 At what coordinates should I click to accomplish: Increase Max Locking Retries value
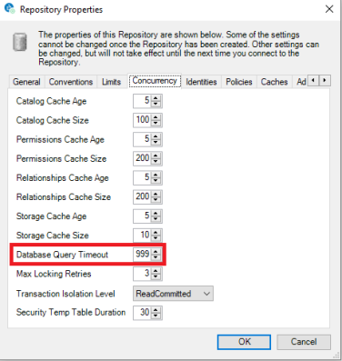156,271
